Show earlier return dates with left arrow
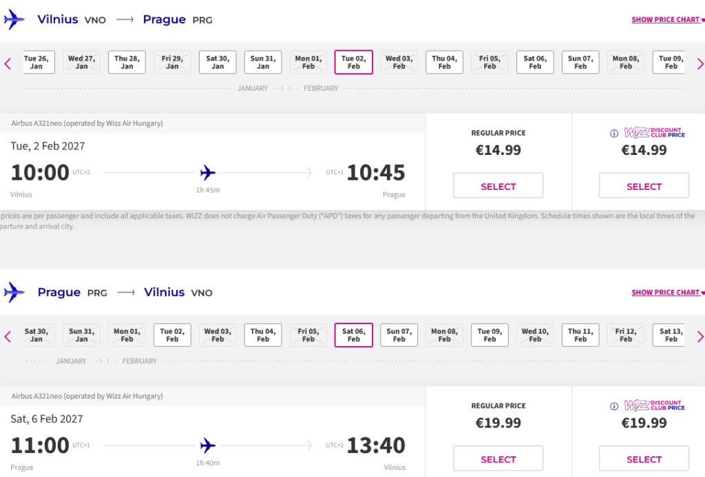 point(8,337)
